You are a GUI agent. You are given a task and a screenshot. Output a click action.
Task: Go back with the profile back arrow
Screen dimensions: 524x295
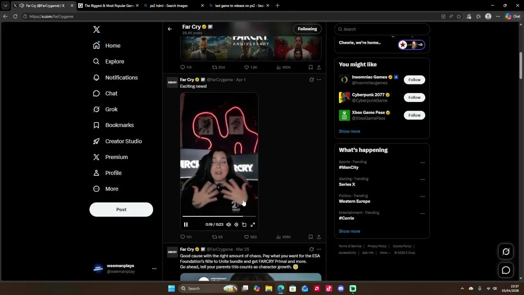[x=170, y=29]
